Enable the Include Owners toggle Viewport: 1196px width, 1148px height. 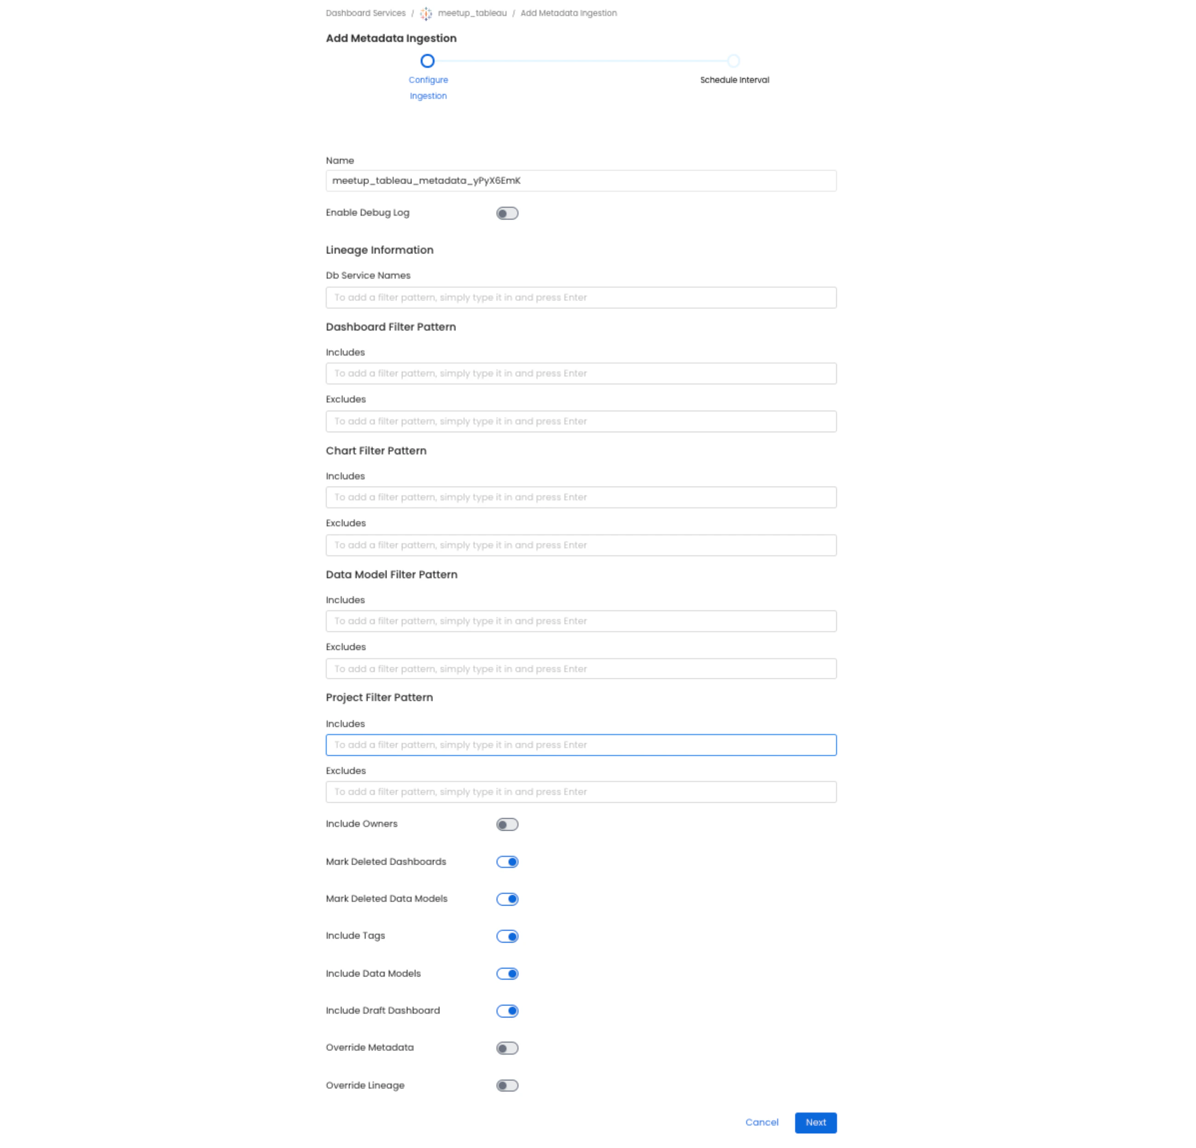click(x=506, y=824)
